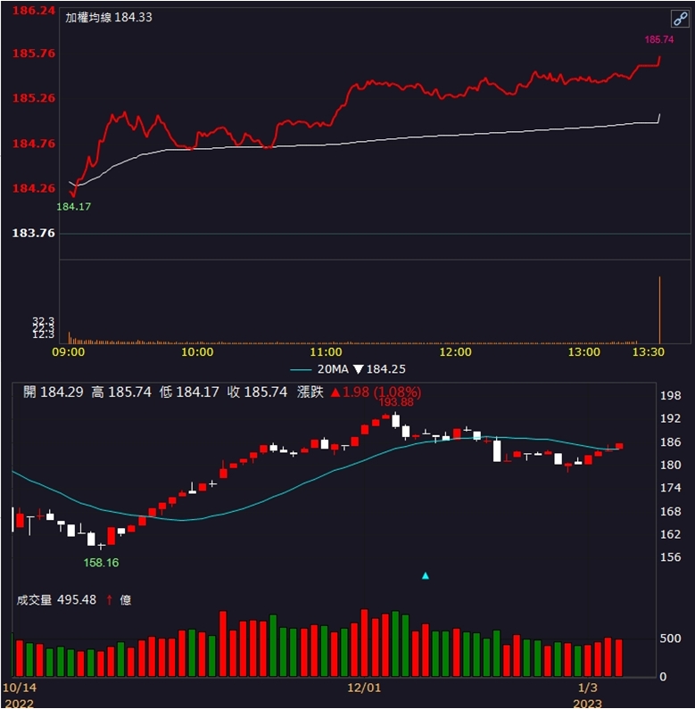The width and height of the screenshot is (695, 709).
Task: Click the 開 184.29 opening value
Action: pyautogui.click(x=54, y=392)
